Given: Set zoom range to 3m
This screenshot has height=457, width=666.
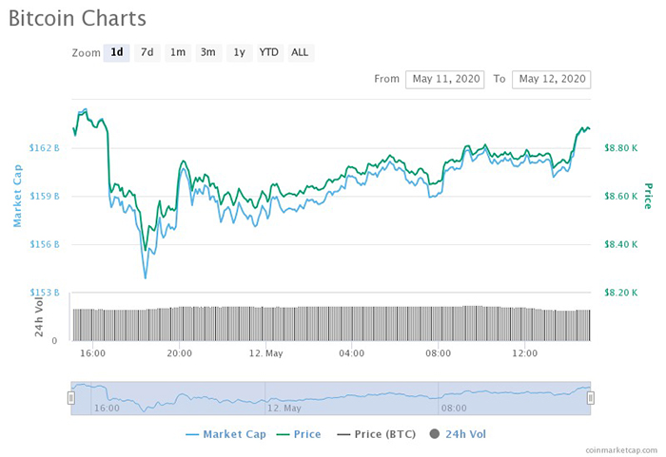Looking at the screenshot, I should 207,52.
